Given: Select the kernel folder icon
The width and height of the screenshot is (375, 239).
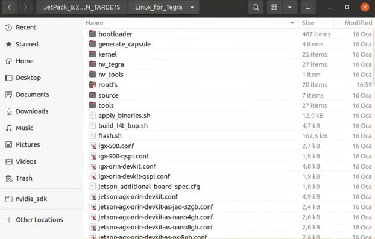Looking at the screenshot, I should coord(93,54).
